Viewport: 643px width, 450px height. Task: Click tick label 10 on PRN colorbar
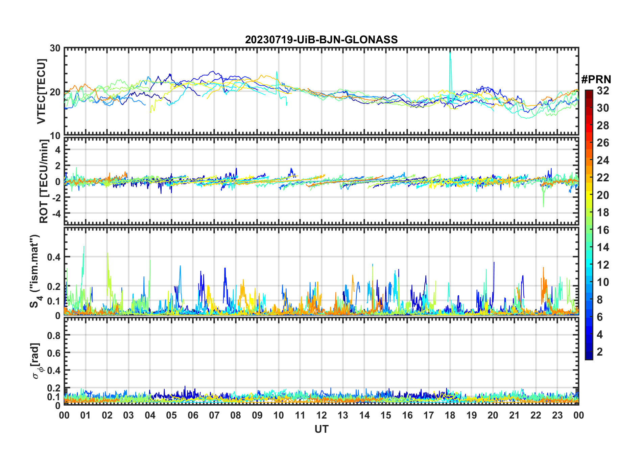pyautogui.click(x=603, y=282)
